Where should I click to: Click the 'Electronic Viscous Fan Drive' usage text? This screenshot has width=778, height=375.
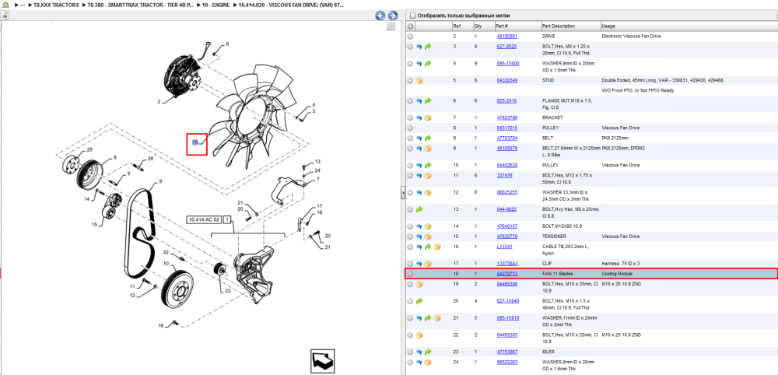tap(631, 37)
